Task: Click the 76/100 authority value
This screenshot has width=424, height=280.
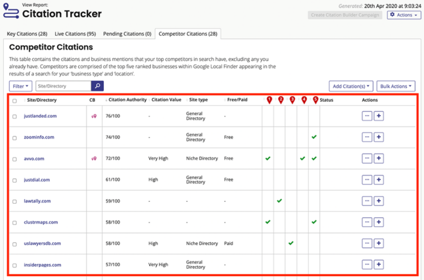Action: point(113,116)
